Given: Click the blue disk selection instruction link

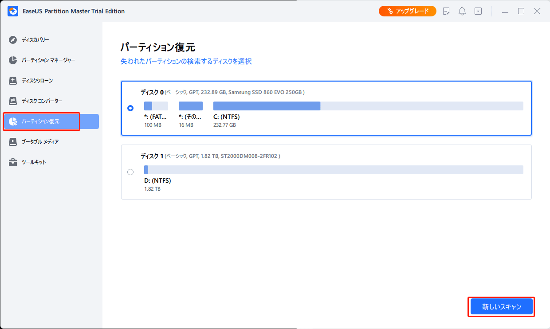Looking at the screenshot, I should tap(186, 61).
